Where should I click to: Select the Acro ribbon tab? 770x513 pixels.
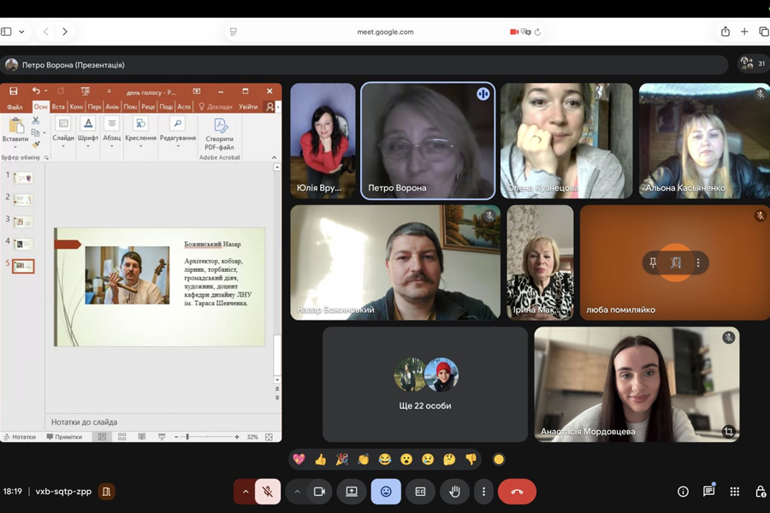[x=184, y=107]
